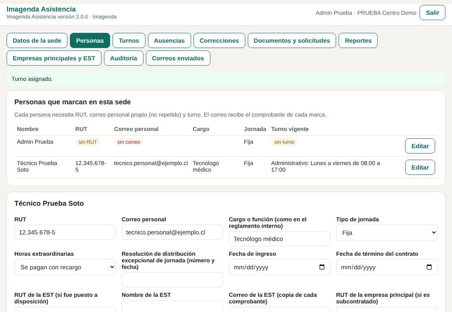Image resolution: width=452 pixels, height=312 pixels.
Task: Click the 'Admin Prueba' name in table
Action: (x=35, y=142)
